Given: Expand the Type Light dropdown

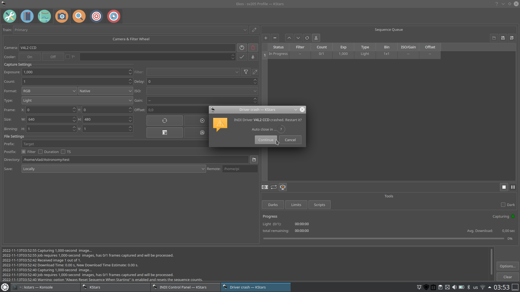Looking at the screenshot, I should pos(77,101).
